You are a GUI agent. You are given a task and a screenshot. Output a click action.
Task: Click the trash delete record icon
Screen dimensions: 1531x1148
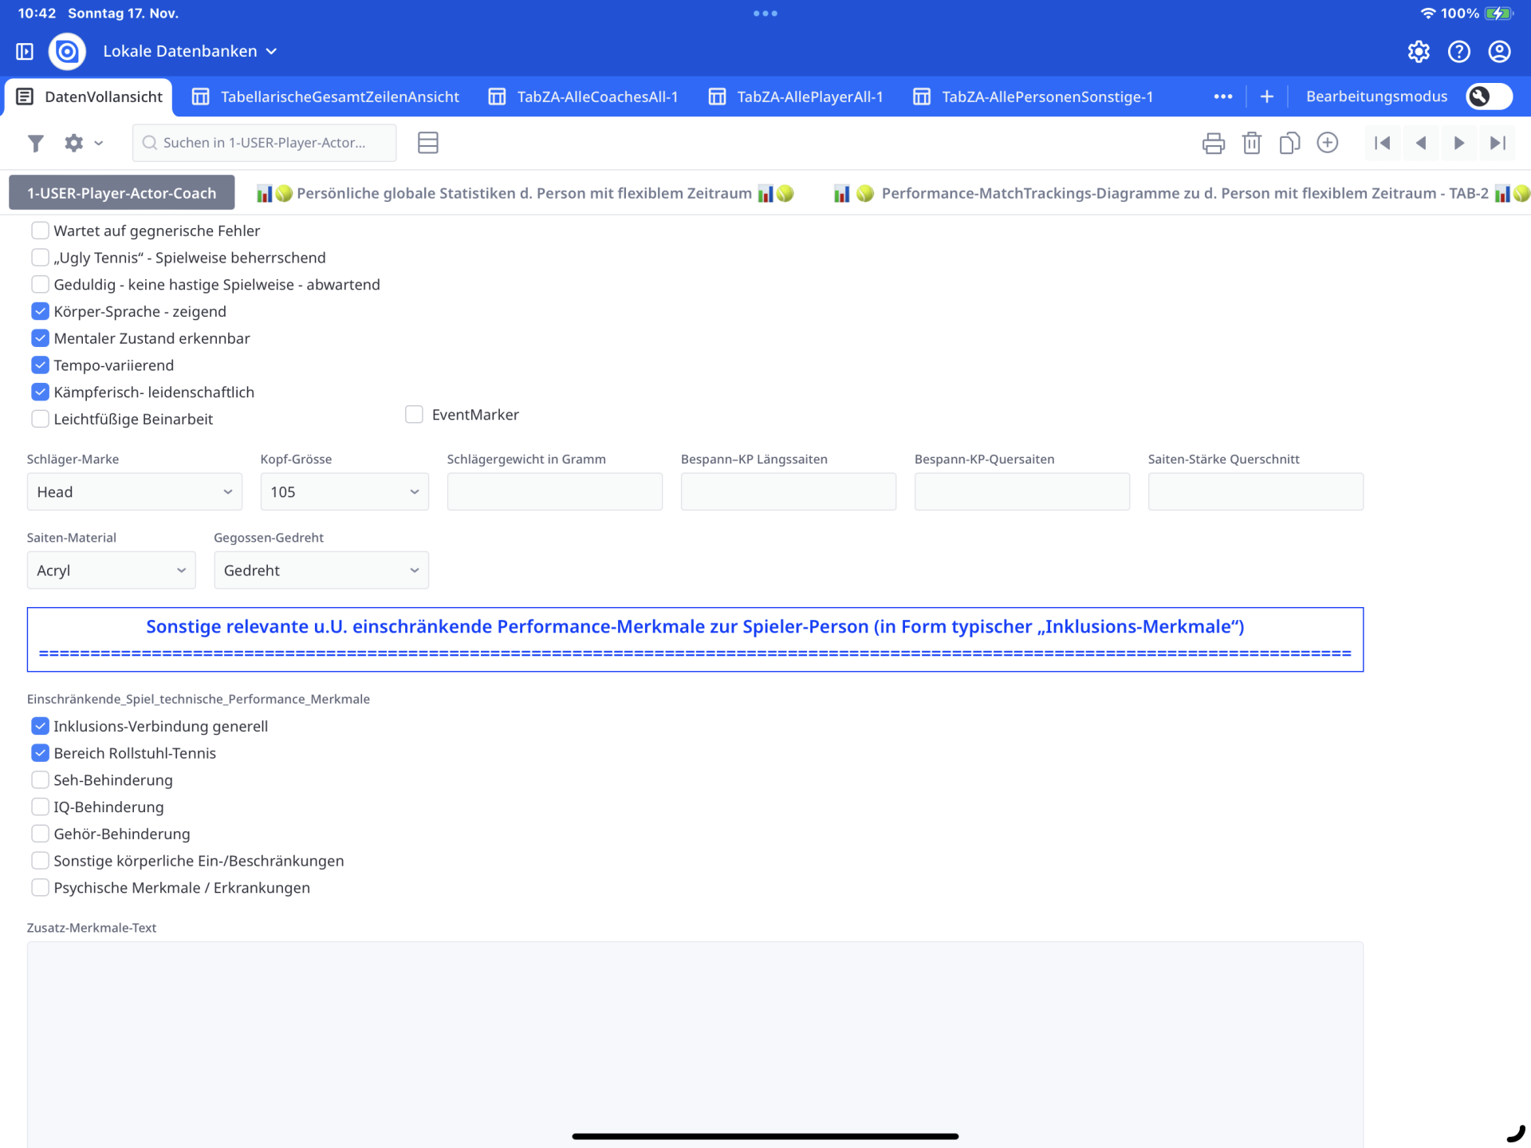[1251, 143]
